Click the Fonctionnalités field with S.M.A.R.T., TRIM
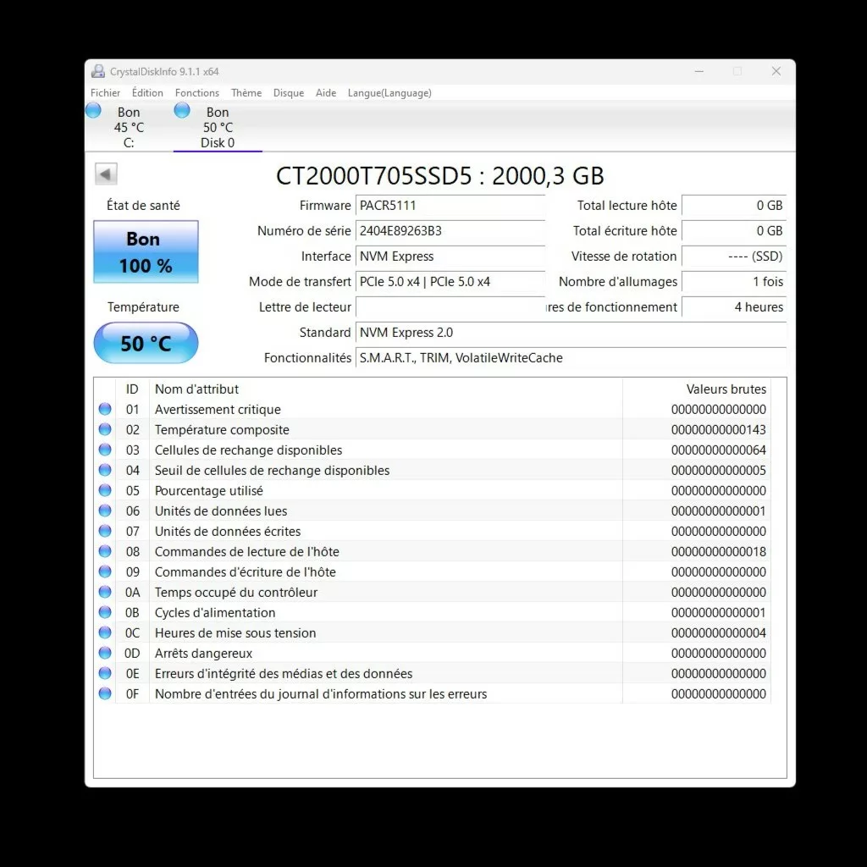The height and width of the screenshot is (867, 867). pyautogui.click(x=572, y=358)
